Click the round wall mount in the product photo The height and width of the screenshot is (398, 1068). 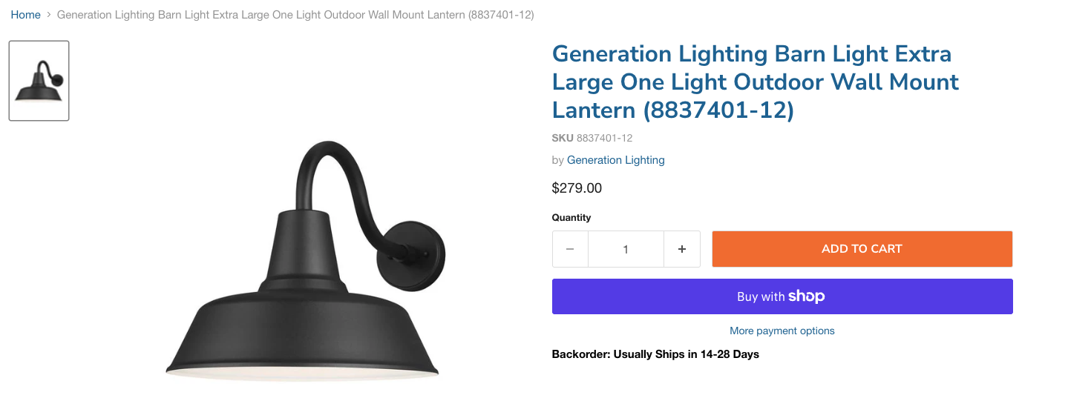point(413,253)
